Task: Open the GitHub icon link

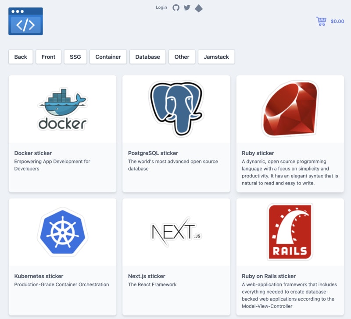Action: (x=176, y=7)
